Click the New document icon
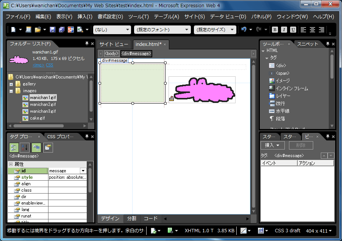This screenshot has width=342, height=241. 14,30
